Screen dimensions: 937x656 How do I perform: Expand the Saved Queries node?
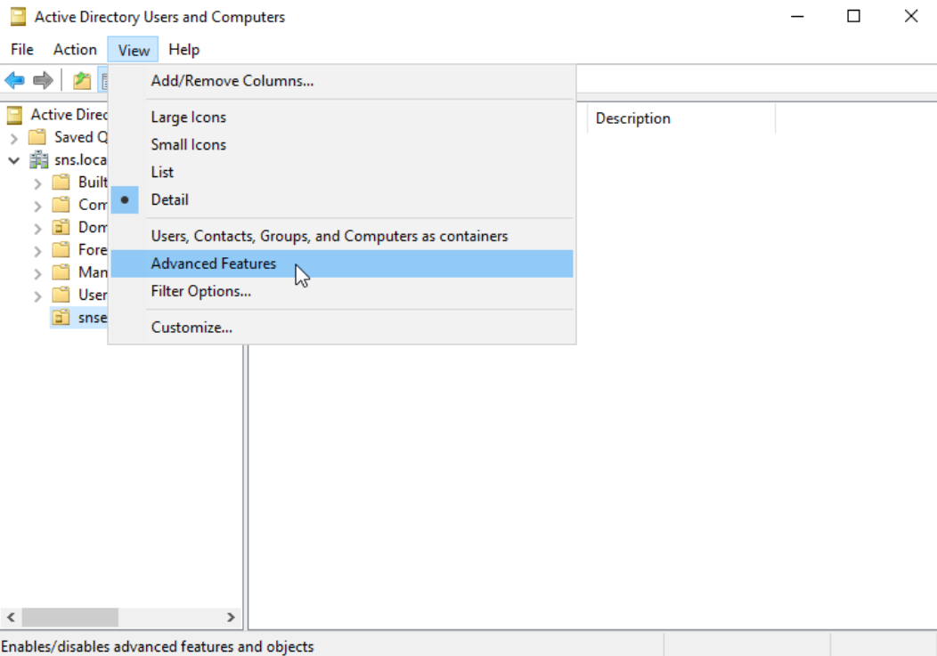(14, 139)
